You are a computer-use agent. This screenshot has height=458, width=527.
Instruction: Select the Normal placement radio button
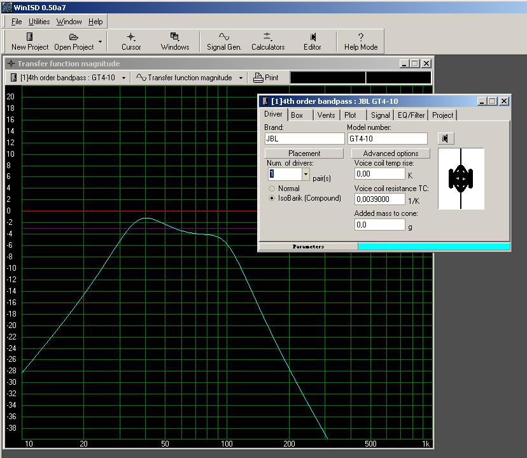272,189
